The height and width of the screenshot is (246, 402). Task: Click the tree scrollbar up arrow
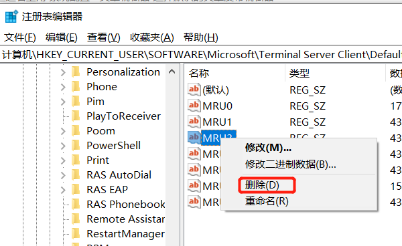click(x=172, y=72)
